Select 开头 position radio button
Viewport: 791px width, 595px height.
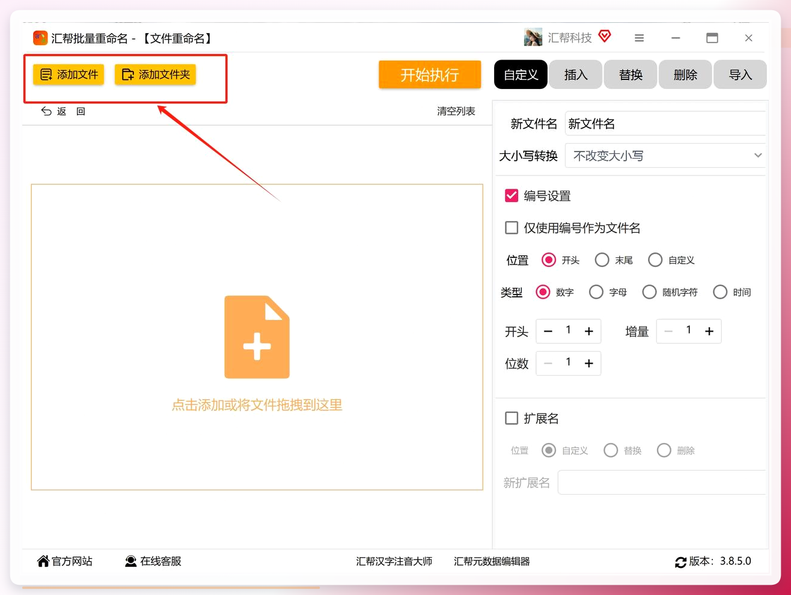(x=549, y=260)
